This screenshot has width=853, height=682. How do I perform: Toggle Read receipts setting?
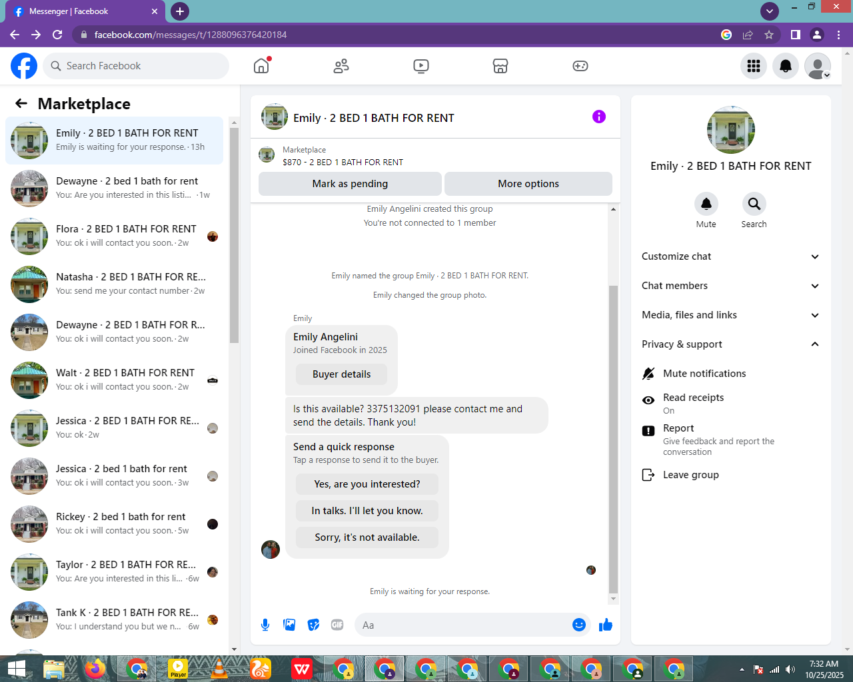tap(730, 403)
